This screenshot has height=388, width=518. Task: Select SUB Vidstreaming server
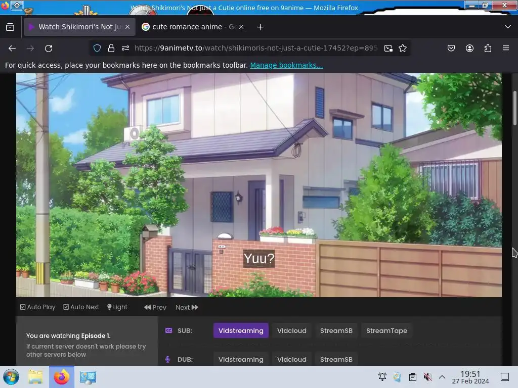pyautogui.click(x=241, y=330)
